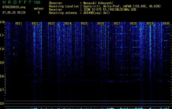Click the HROFFT 1.0.0 program title

[x=21, y=2]
